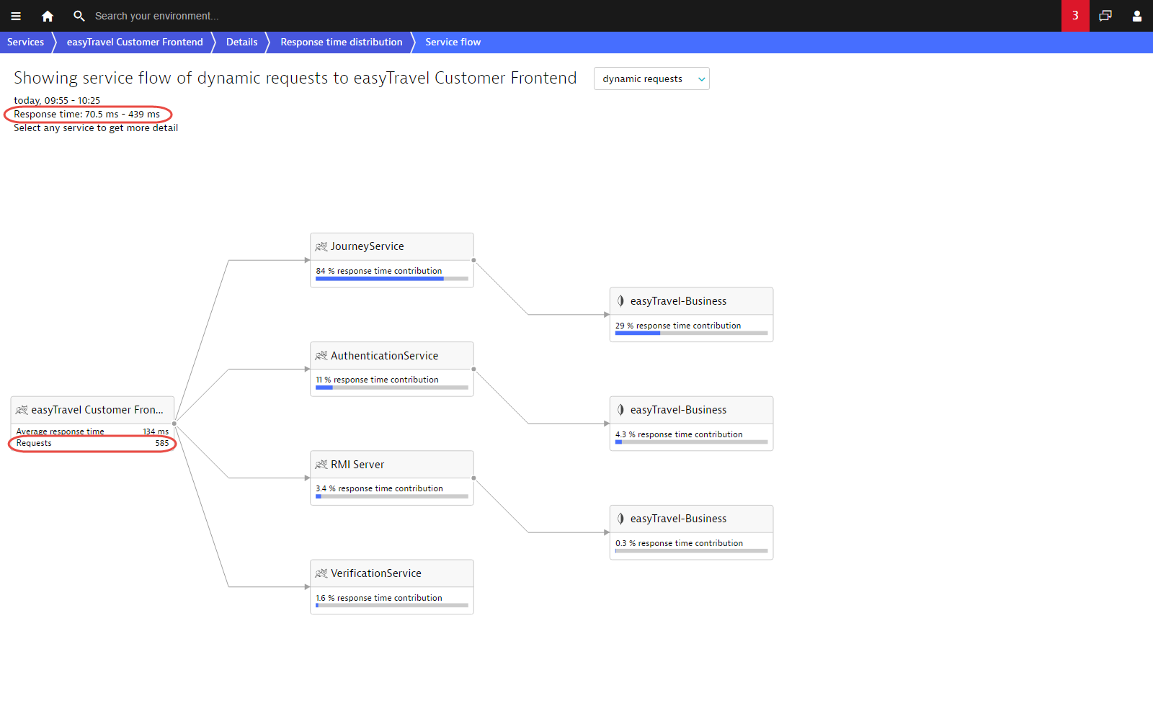The image size is (1153, 711).
Task: Open the dynamic requests dropdown
Action: pyautogui.click(x=651, y=79)
